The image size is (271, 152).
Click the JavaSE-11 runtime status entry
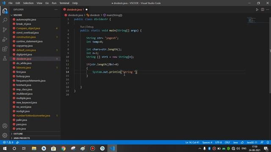[252, 143]
